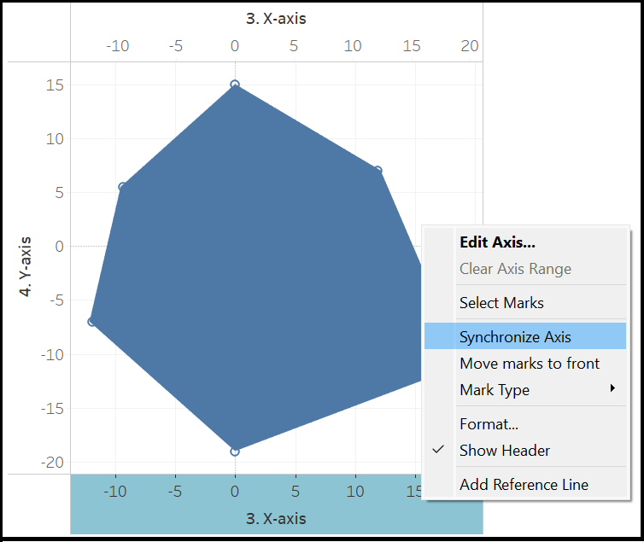The height and width of the screenshot is (542, 644).
Task: Click Add Reference Line
Action: pyautogui.click(x=524, y=484)
